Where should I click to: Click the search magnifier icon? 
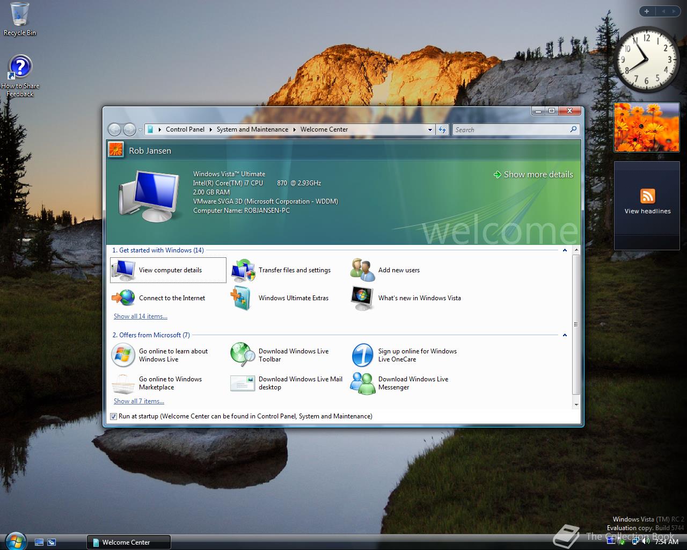click(x=573, y=129)
